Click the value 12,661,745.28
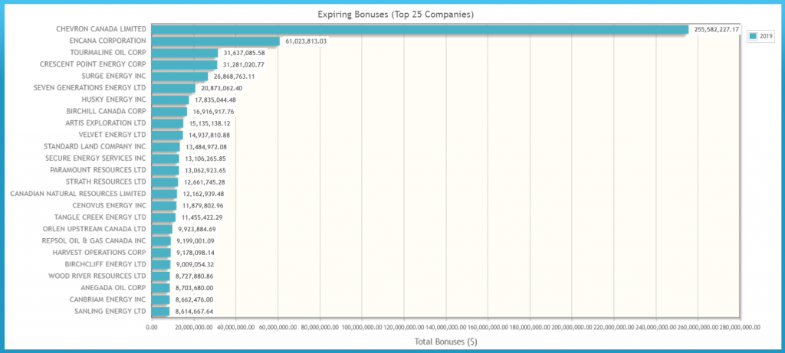 coord(204,182)
